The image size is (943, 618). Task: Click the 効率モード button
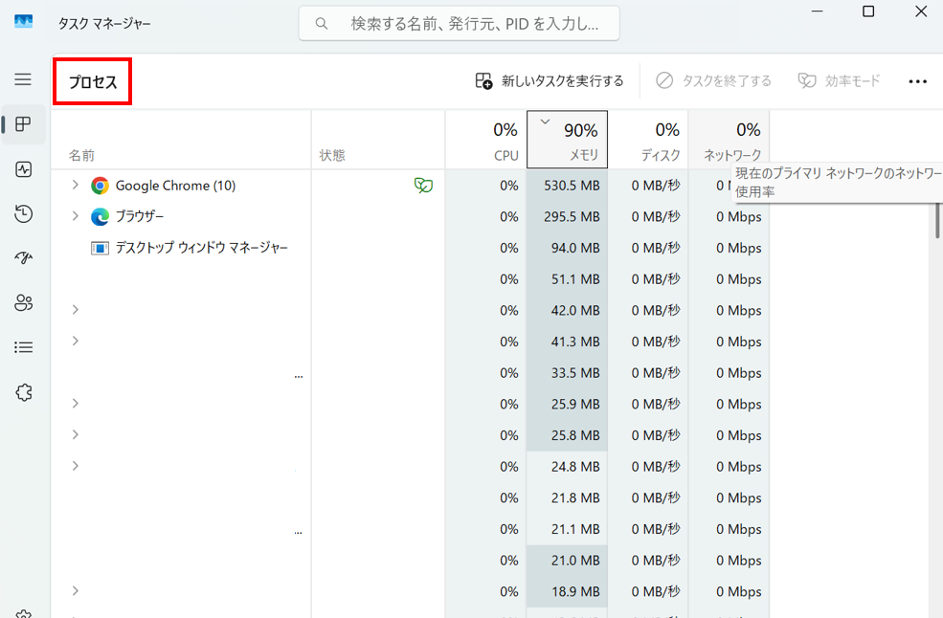[x=839, y=81]
